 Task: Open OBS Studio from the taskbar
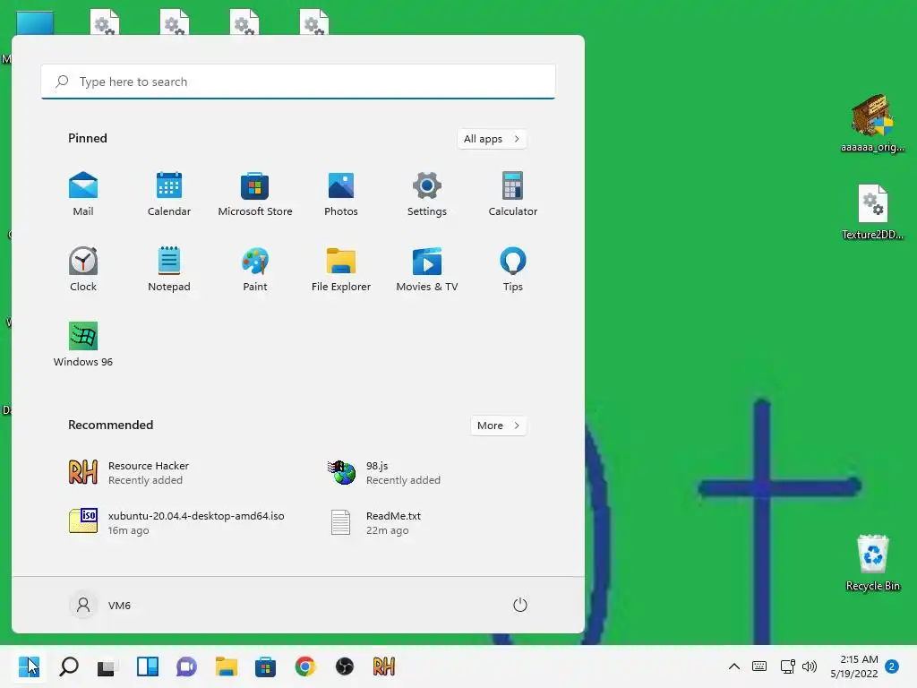pyautogui.click(x=345, y=666)
